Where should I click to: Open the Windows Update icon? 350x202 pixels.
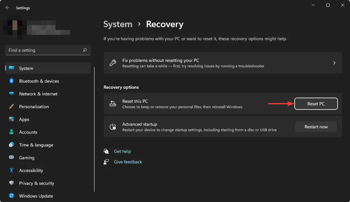(11, 196)
